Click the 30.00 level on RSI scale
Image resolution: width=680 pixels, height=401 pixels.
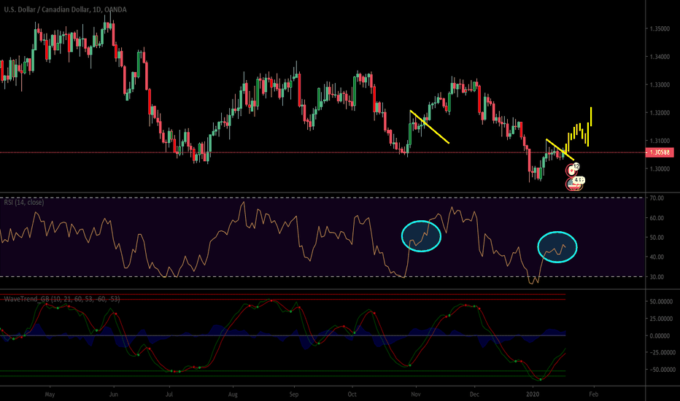point(657,276)
